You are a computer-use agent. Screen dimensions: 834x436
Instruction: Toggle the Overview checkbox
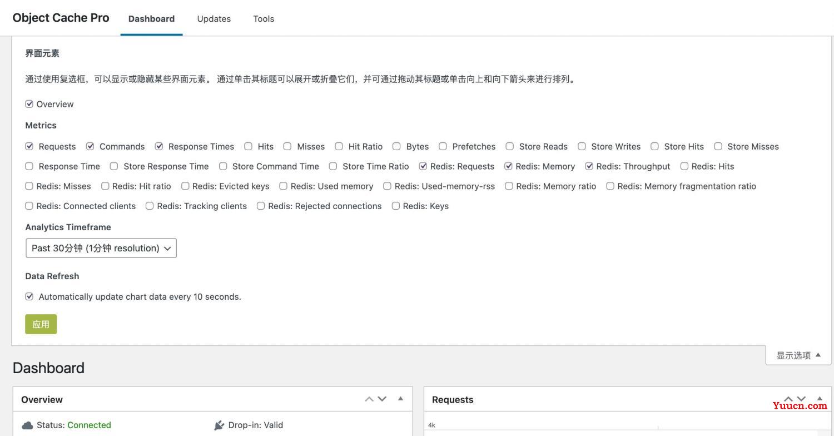[29, 104]
